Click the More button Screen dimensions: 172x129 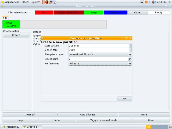[144, 115]
